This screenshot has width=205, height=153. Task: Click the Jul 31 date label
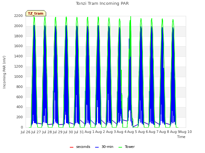click(79, 132)
